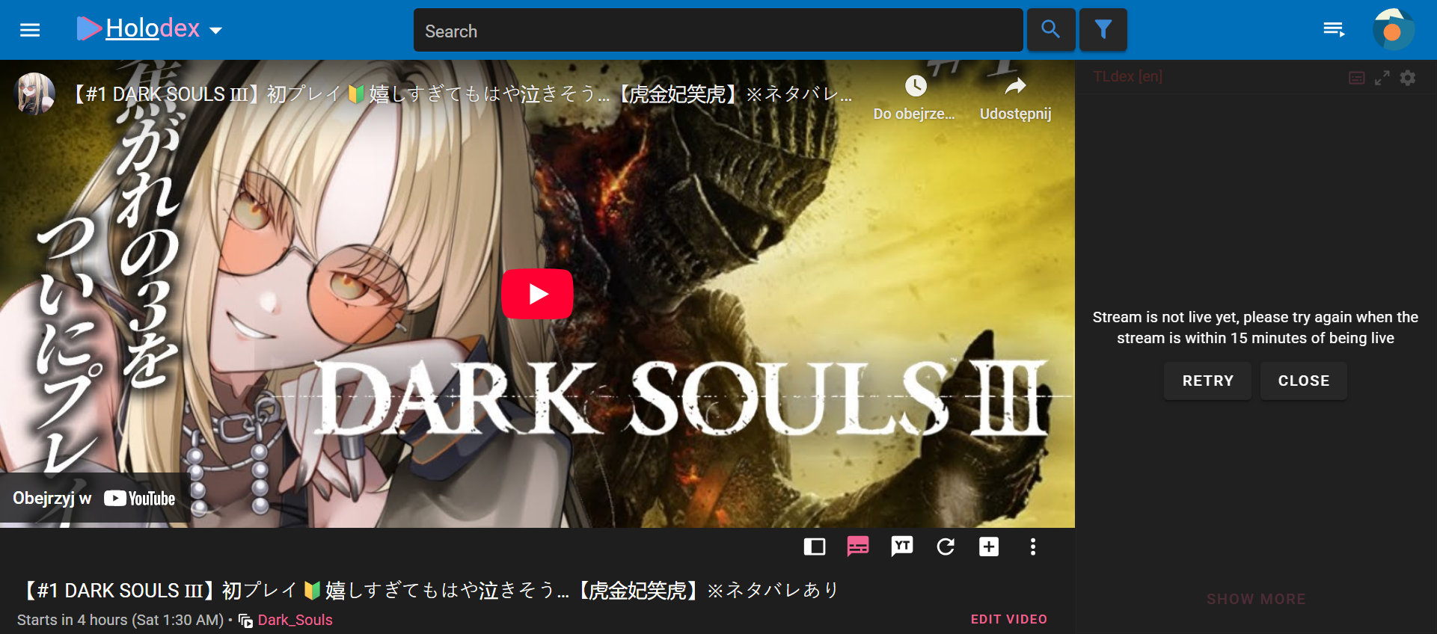Viewport: 1437px width, 634px height.
Task: Expand the TLdex panel with arrows icon
Action: point(1382,78)
